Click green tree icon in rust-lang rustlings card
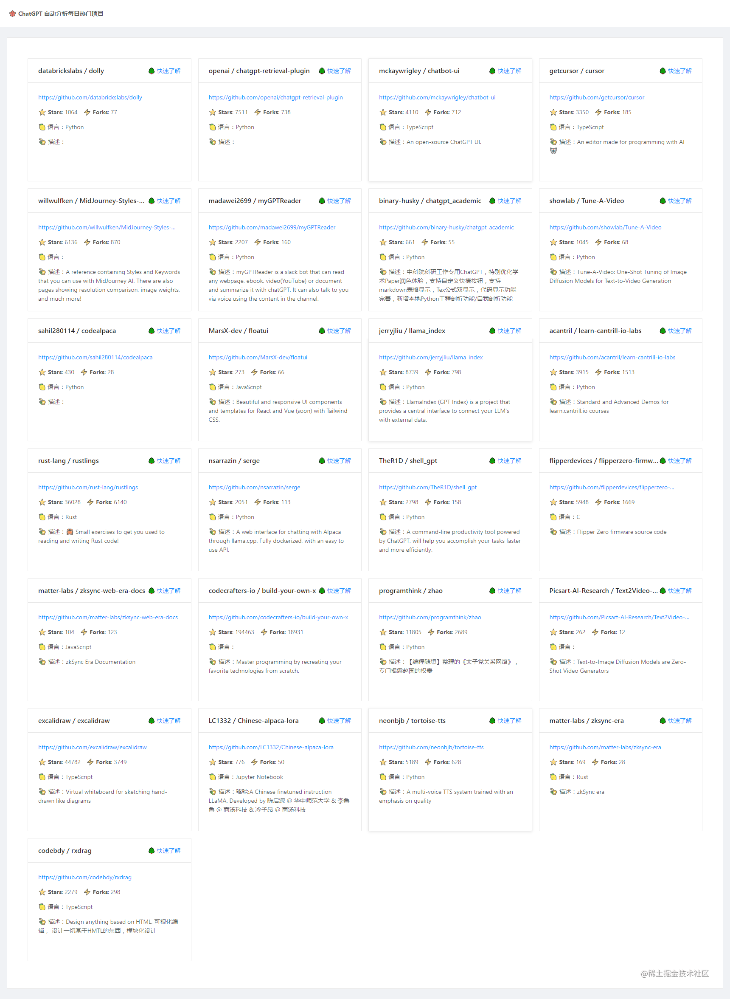The height and width of the screenshot is (999, 730). coord(152,461)
